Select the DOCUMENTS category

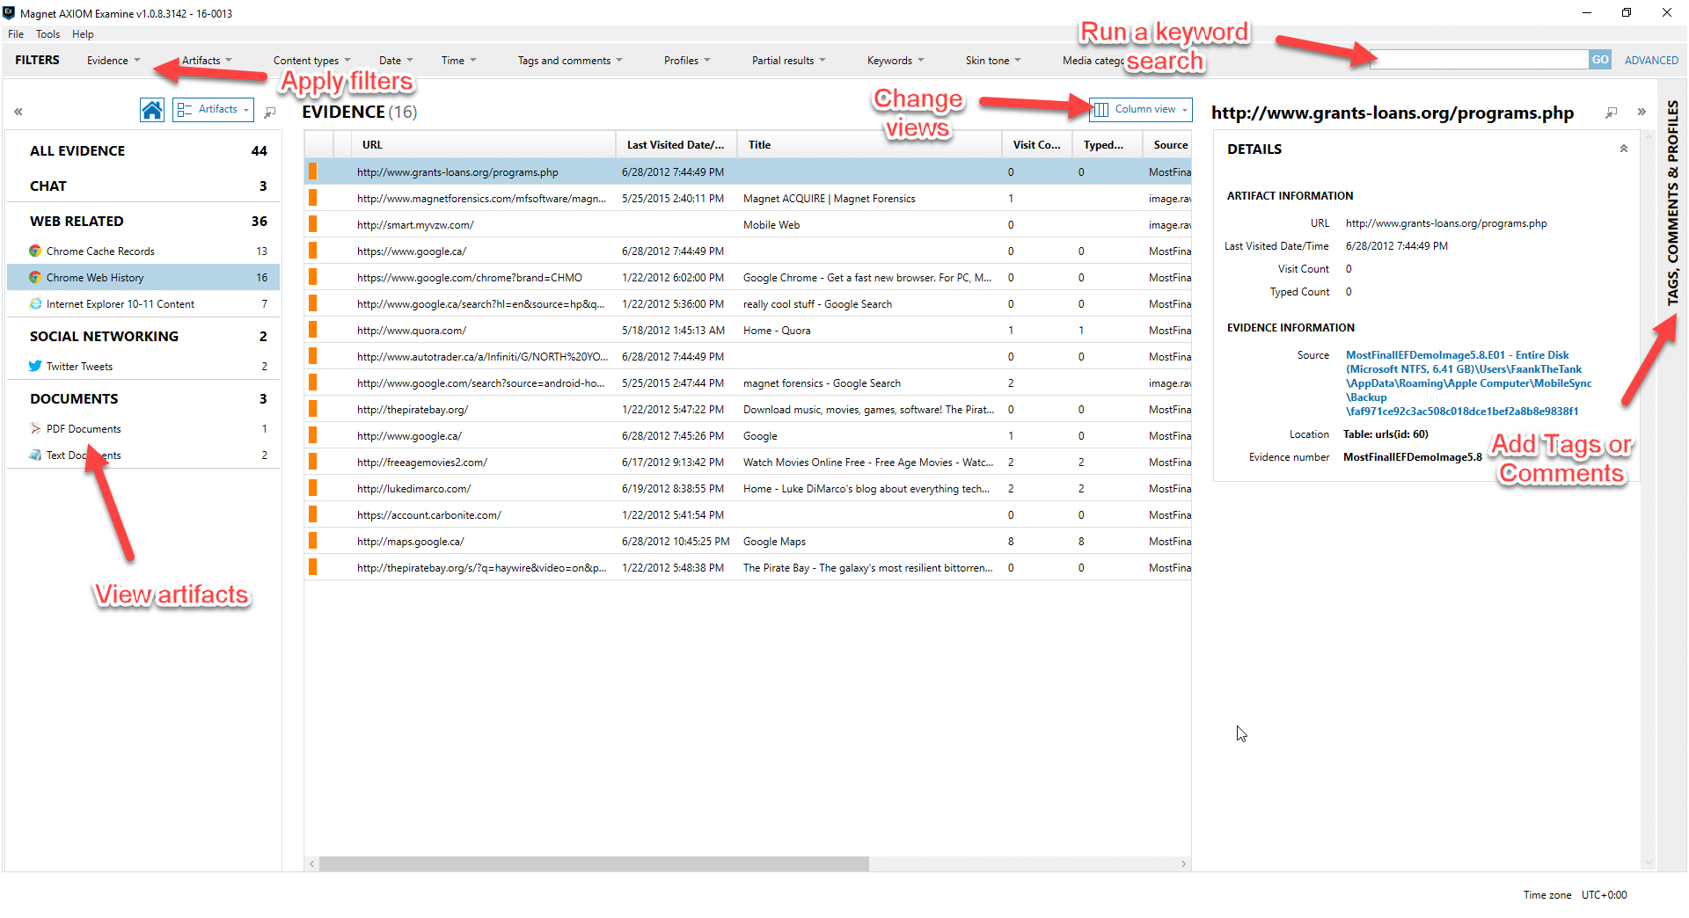[144, 398]
